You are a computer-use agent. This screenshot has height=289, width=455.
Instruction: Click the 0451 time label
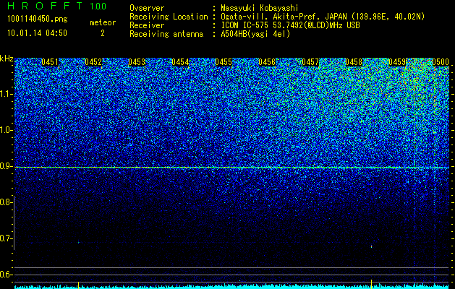50,62
